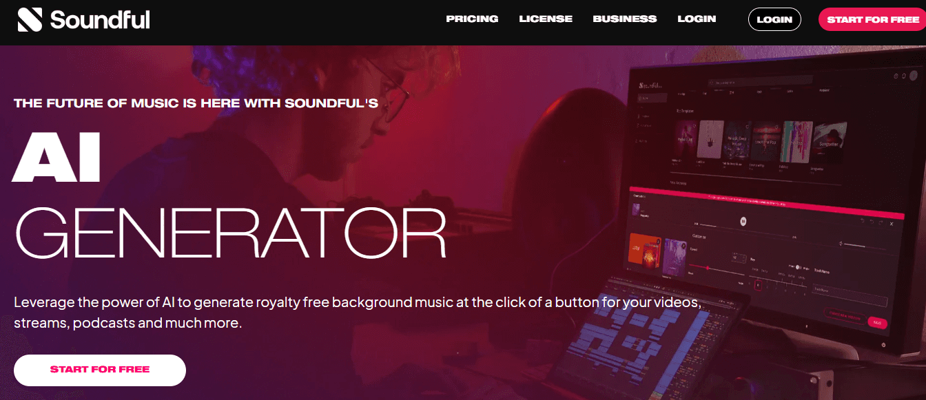926x400 pixels.
Task: Open the BUSINESS navigation link
Action: (625, 19)
